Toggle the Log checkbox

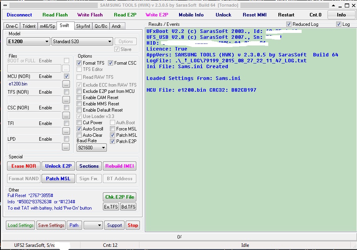[339, 24]
